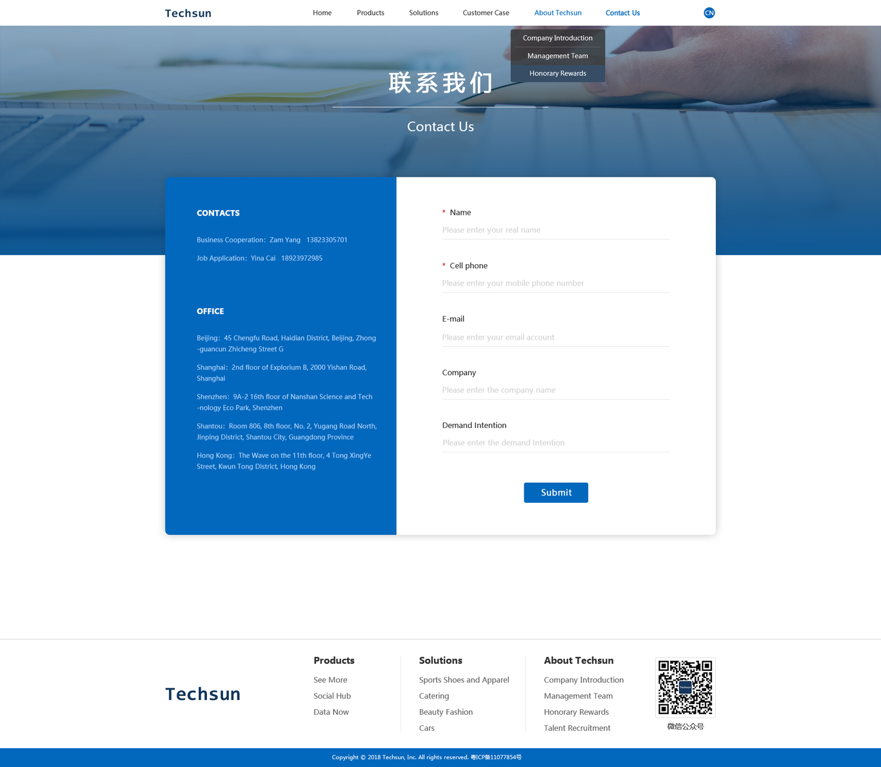This screenshot has height=767, width=881.
Task: Click the WeChat QR code image
Action: (x=685, y=687)
